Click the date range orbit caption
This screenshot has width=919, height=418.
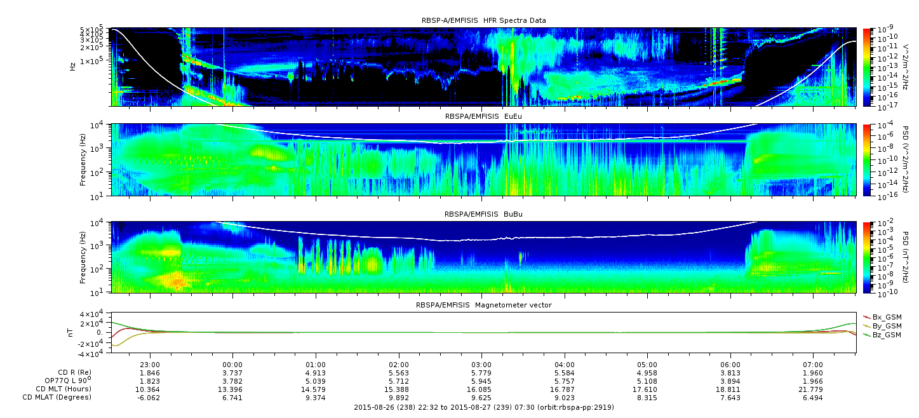click(x=483, y=407)
